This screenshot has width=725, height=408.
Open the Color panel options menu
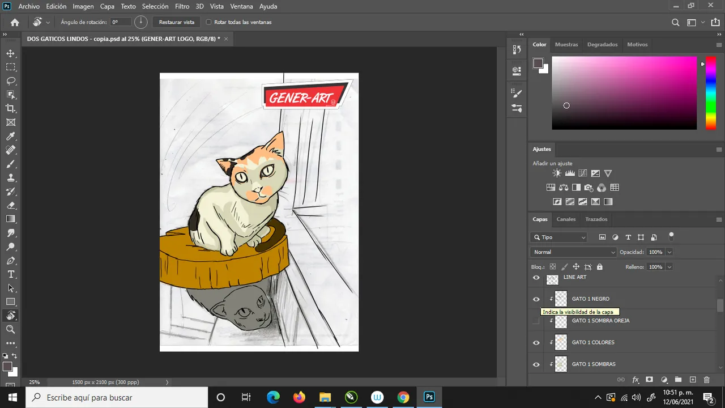[719, 45]
